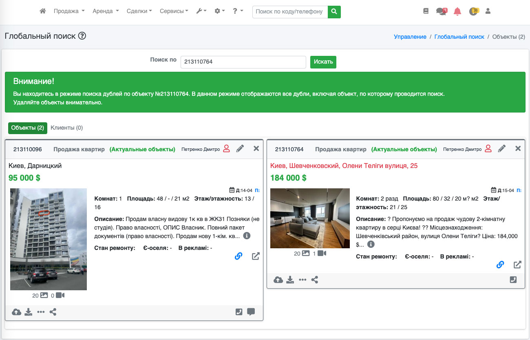Image resolution: width=530 pixels, height=340 pixels.
Task: Copy link icon for object 213110764
Action: 500,265
